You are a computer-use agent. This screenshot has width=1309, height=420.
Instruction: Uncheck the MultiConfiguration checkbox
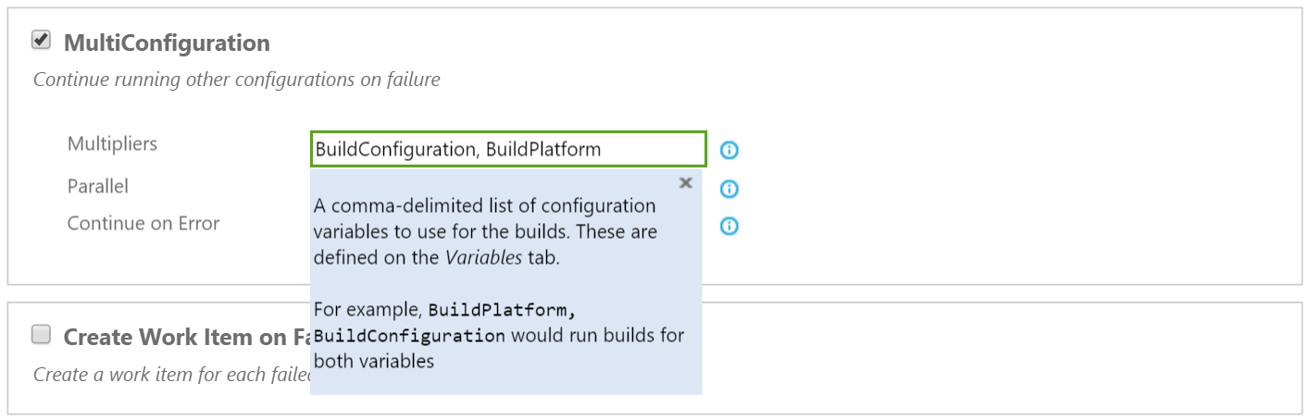click(x=41, y=40)
